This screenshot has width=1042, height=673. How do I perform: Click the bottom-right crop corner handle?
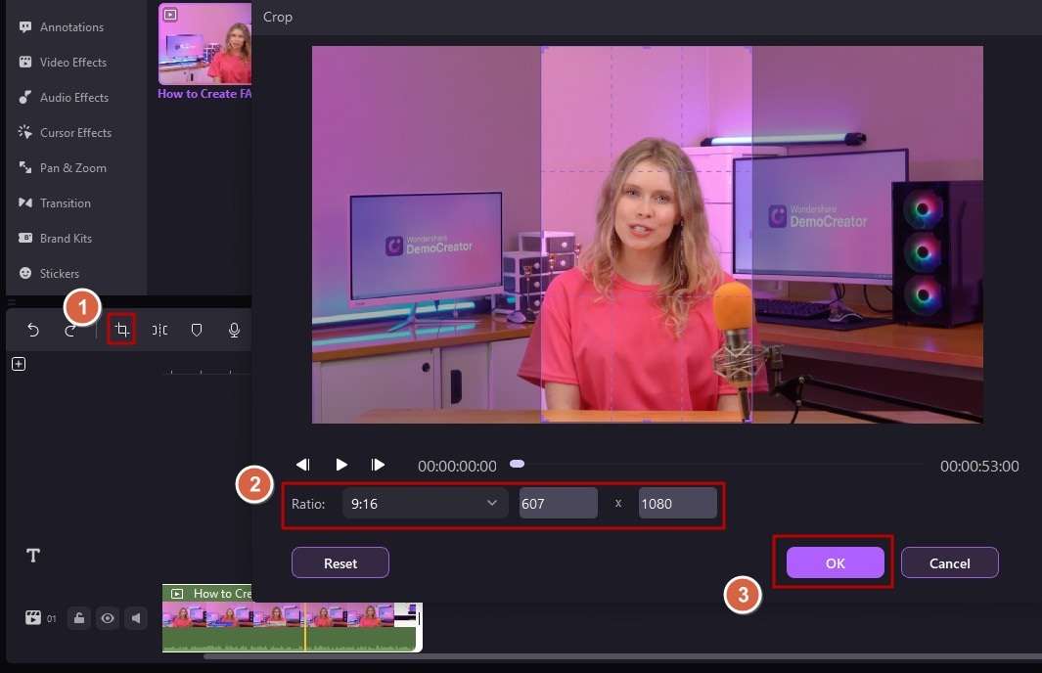pyautogui.click(x=748, y=420)
